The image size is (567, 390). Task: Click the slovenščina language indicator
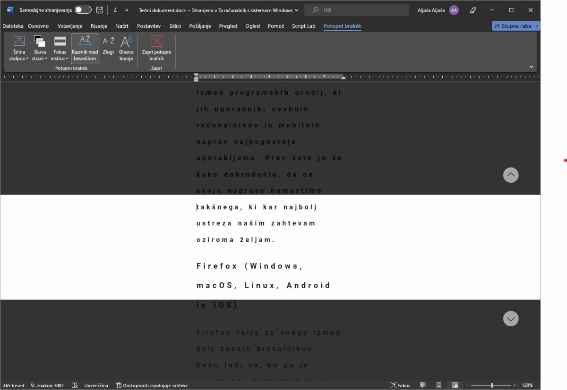pos(96,385)
